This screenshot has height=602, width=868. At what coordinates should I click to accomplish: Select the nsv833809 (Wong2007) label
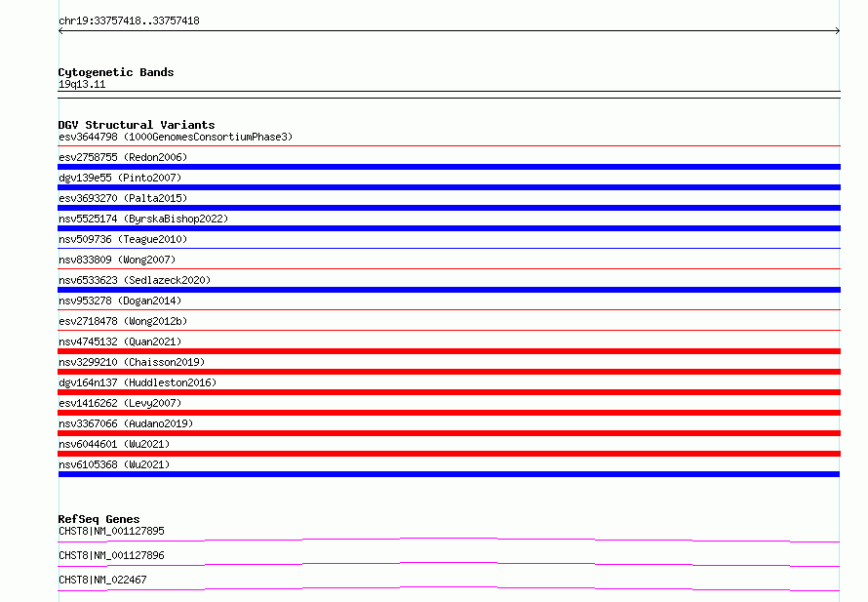[117, 260]
